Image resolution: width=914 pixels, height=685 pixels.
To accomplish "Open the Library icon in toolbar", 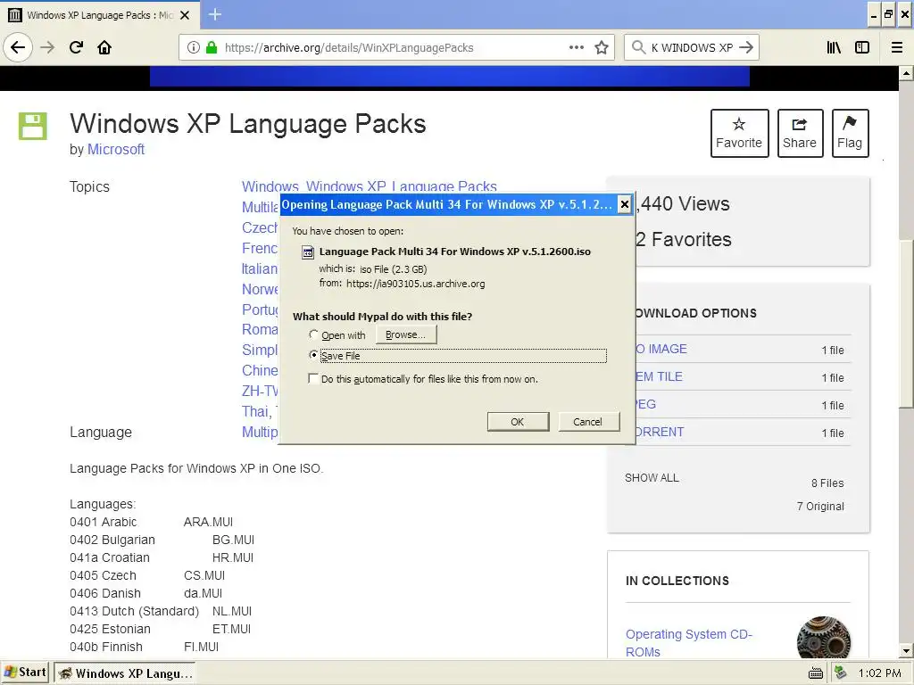I will pyautogui.click(x=834, y=47).
